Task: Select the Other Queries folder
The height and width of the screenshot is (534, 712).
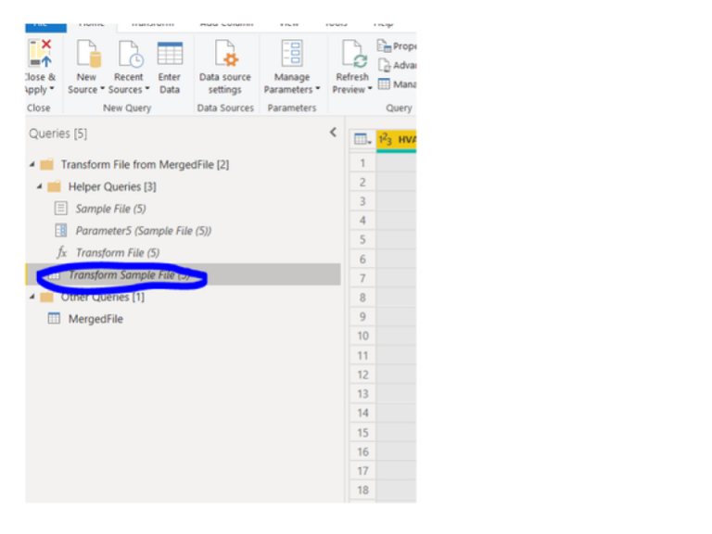Action: click(103, 297)
